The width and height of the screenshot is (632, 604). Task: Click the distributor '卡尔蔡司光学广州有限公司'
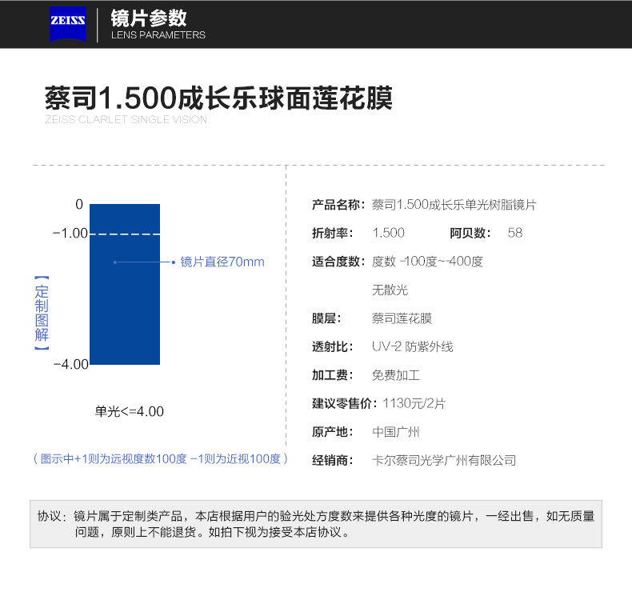[x=444, y=460]
